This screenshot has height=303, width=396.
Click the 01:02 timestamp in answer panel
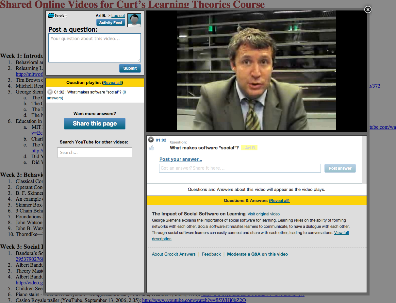click(x=161, y=140)
